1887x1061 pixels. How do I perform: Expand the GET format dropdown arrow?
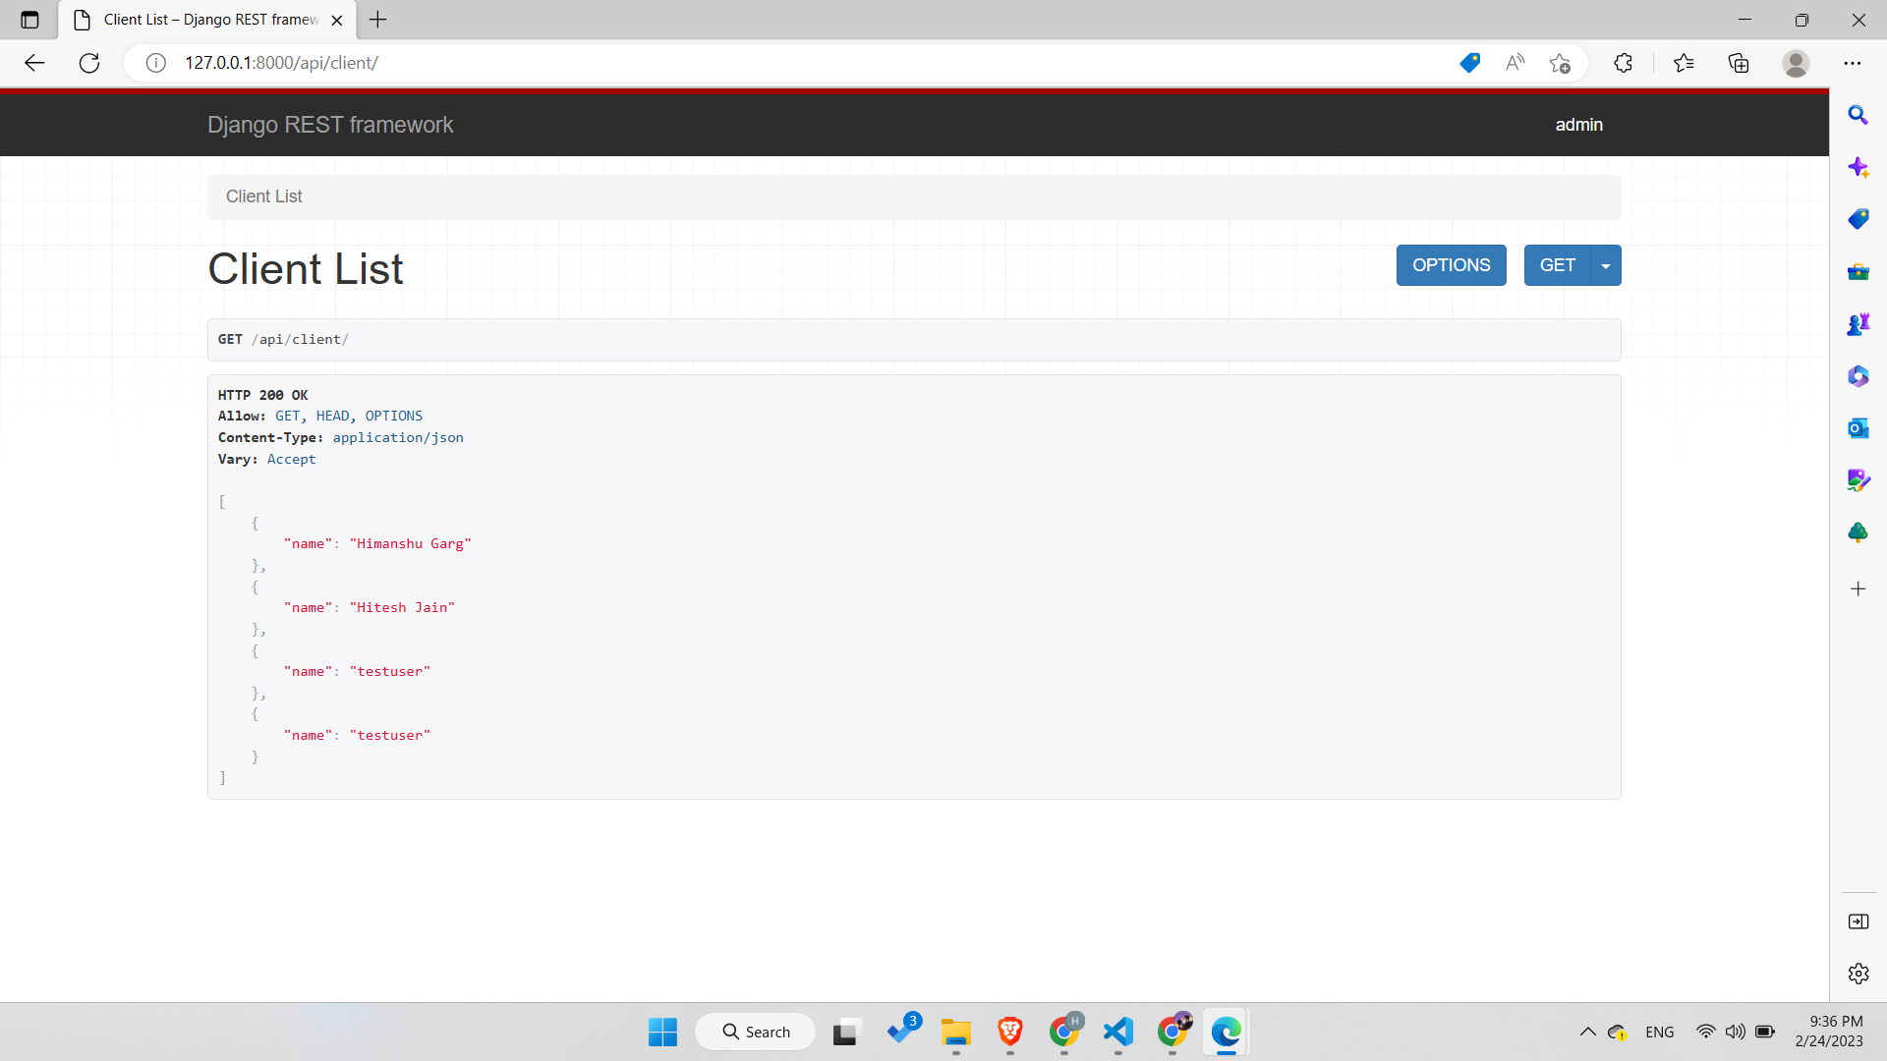1606,265
